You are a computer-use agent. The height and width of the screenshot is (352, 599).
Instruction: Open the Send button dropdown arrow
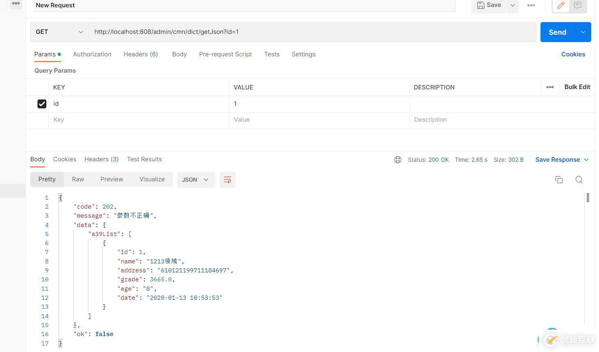pyautogui.click(x=583, y=32)
